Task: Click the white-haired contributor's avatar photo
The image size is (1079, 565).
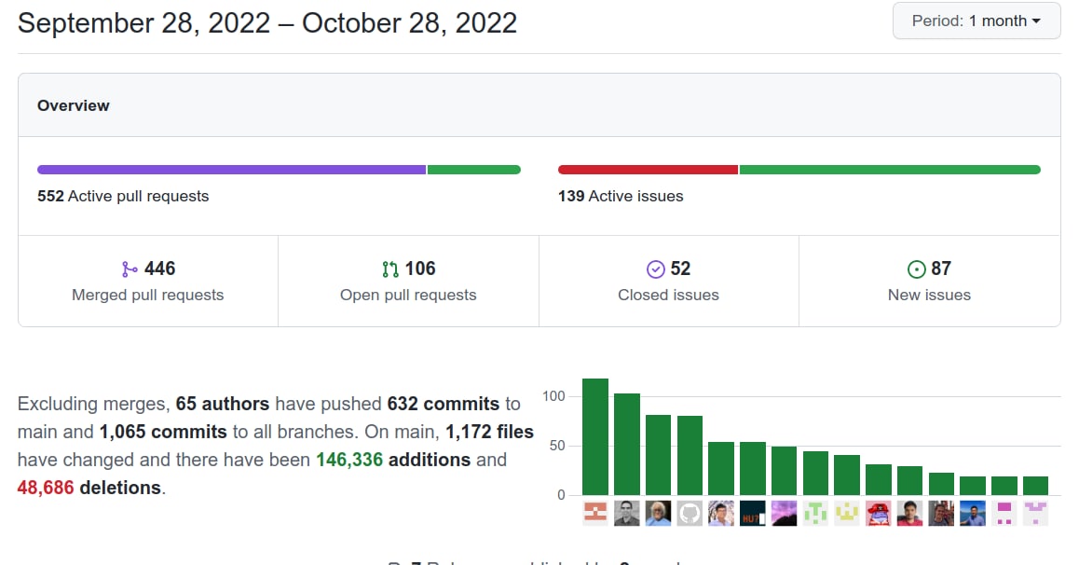Action: [x=659, y=514]
